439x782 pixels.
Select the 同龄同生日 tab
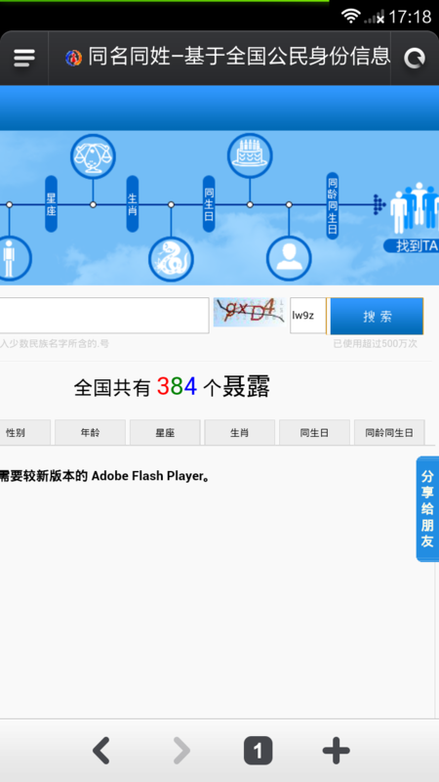point(389,432)
